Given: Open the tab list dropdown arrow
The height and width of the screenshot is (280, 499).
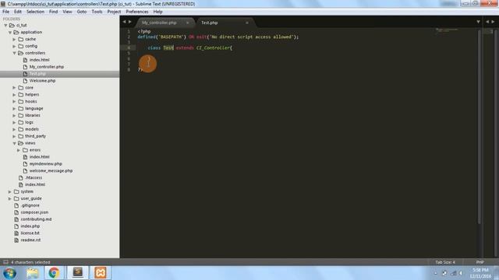Looking at the screenshot, I should click(x=478, y=22).
